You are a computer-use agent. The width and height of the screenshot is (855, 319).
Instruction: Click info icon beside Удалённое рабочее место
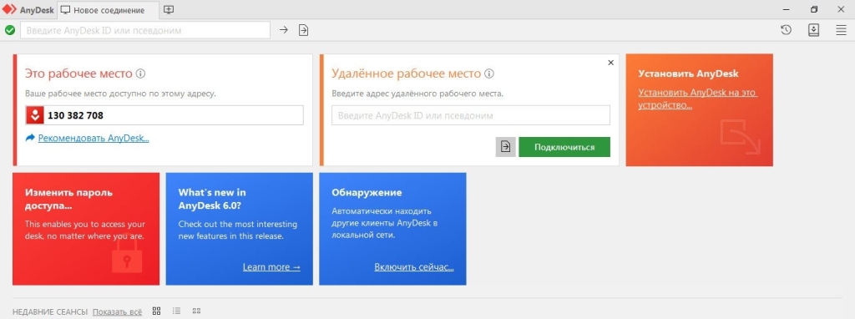click(x=489, y=73)
